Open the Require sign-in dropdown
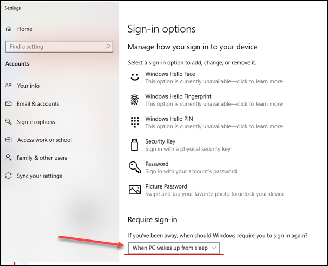This screenshot has width=328, height=266. pyautogui.click(x=174, y=248)
